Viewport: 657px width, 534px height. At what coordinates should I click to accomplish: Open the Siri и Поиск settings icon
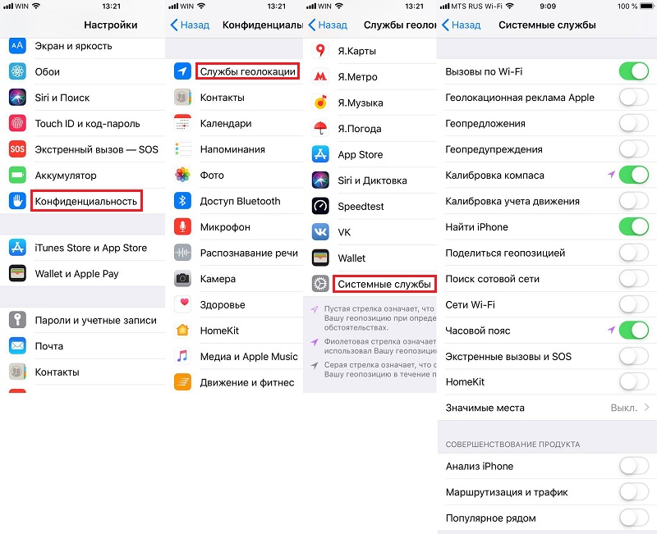(x=17, y=98)
